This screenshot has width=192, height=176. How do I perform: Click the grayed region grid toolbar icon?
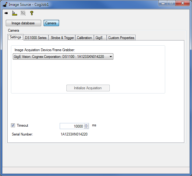click(x=23, y=13)
